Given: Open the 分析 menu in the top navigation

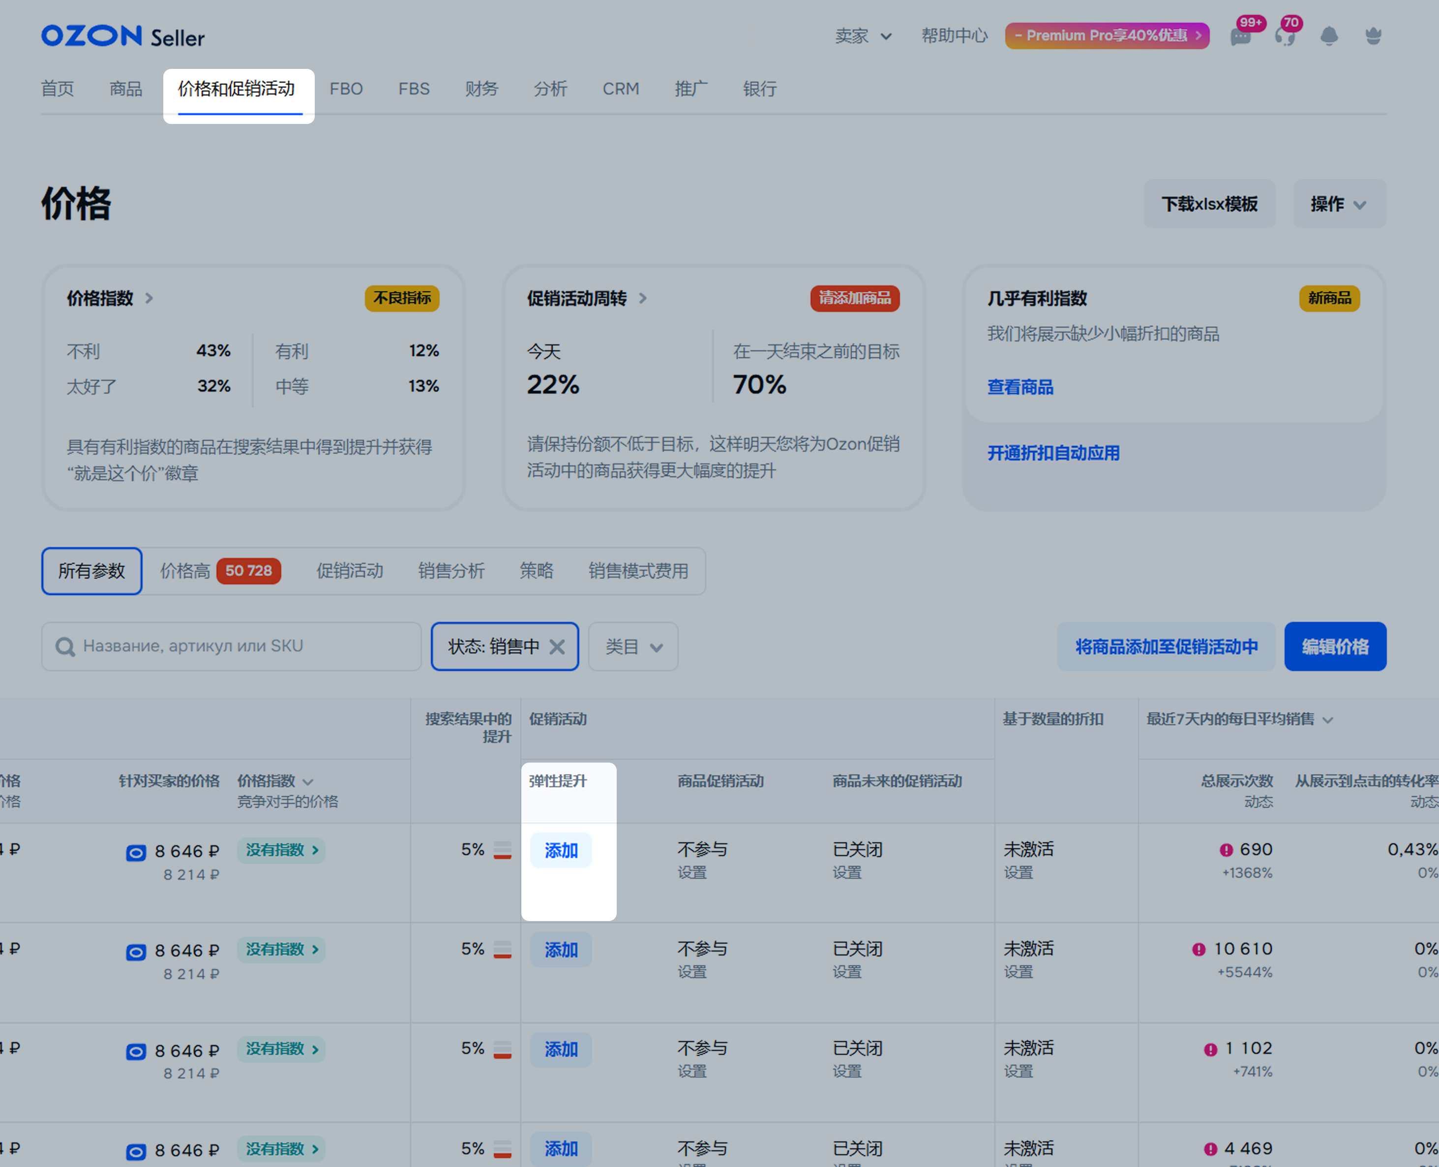Looking at the screenshot, I should pyautogui.click(x=550, y=89).
